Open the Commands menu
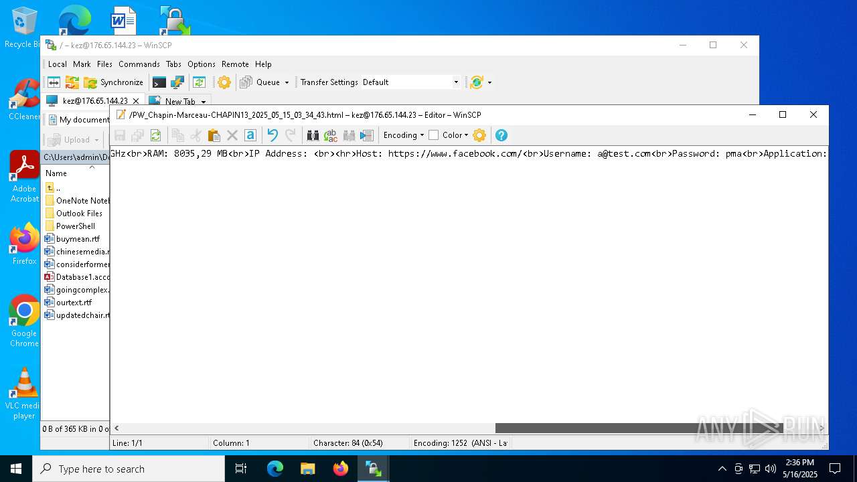857x482 pixels. (139, 64)
